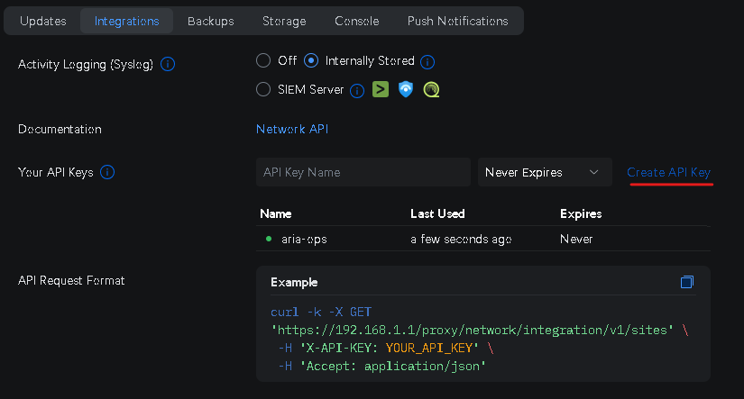The image size is (744, 399).
Task: Click the yellow-green circular Q SIEM icon
Action: click(x=431, y=89)
